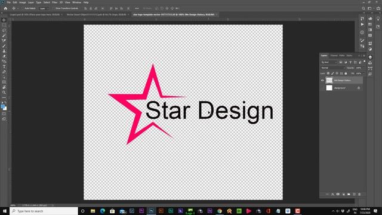
Task: Enable the Auto-Select checkbox
Action: [23, 8]
